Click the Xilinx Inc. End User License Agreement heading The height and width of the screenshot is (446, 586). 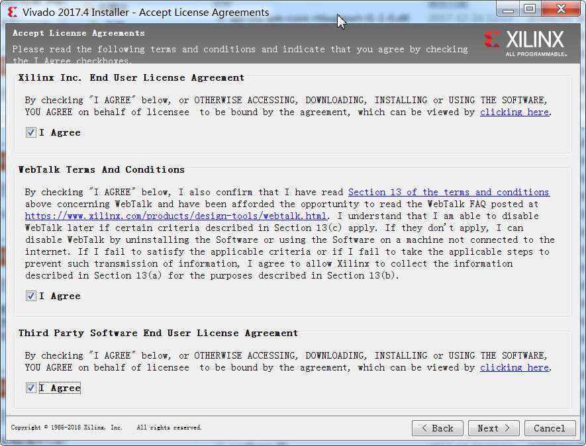(131, 77)
